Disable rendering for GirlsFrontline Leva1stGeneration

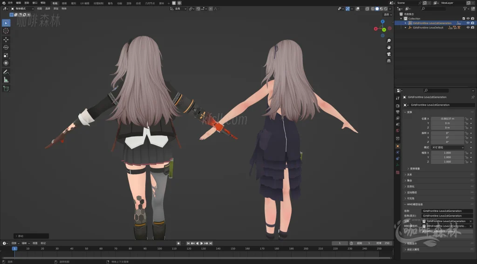(x=472, y=23)
